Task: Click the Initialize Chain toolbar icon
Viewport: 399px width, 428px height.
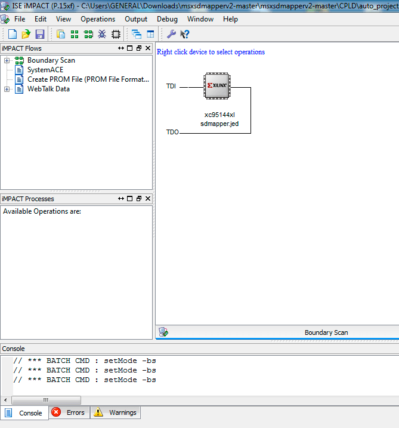Action: [x=75, y=34]
